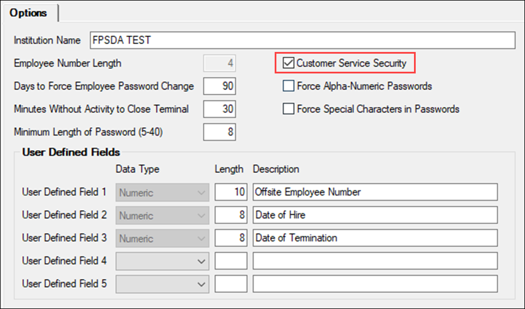This screenshot has width=525, height=309.
Task: Click the User Defined Field 1 label
Action: click(x=65, y=192)
